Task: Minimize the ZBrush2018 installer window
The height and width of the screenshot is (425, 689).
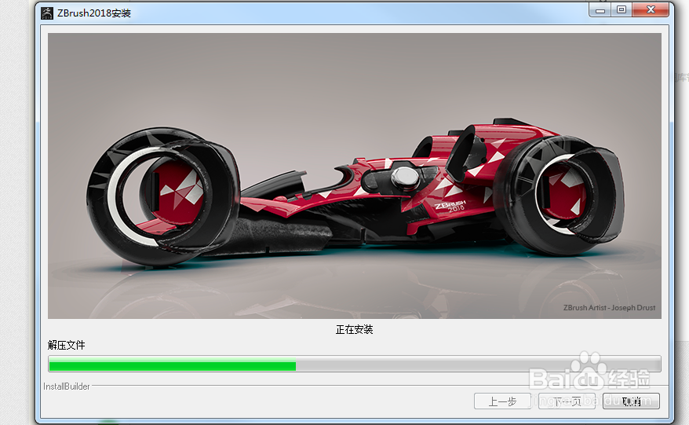Action: click(600, 9)
